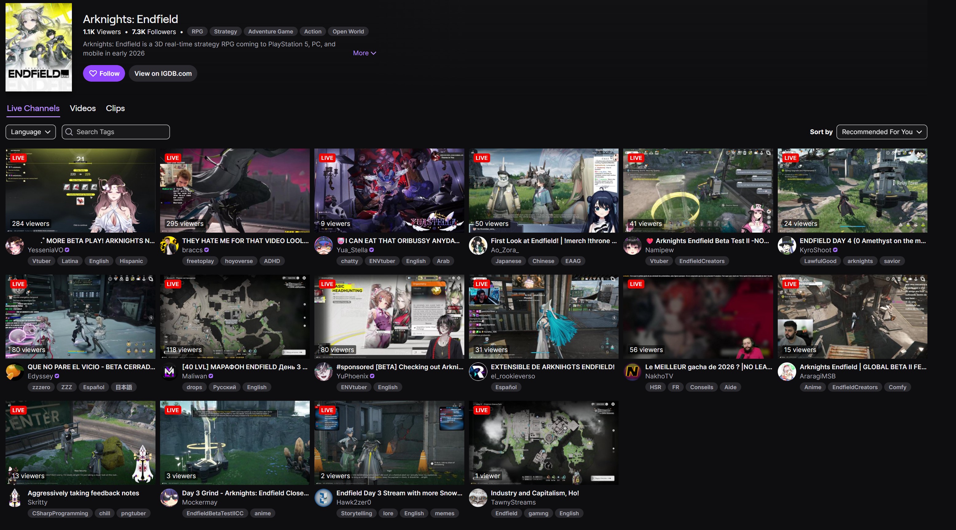Expand game description with More chevron
956x530 pixels.
pyautogui.click(x=364, y=53)
